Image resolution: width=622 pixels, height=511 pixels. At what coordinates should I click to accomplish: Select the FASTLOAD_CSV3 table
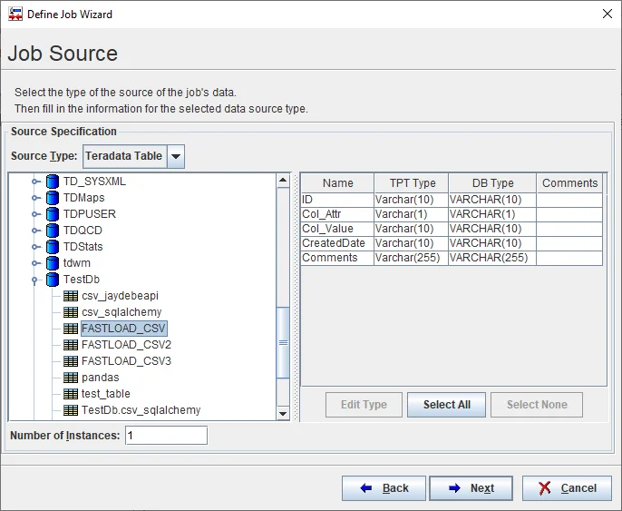pyautogui.click(x=125, y=361)
